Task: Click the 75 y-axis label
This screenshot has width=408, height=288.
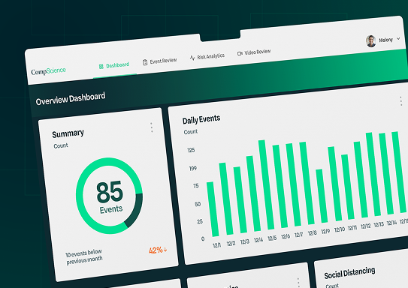Action: [x=196, y=186]
